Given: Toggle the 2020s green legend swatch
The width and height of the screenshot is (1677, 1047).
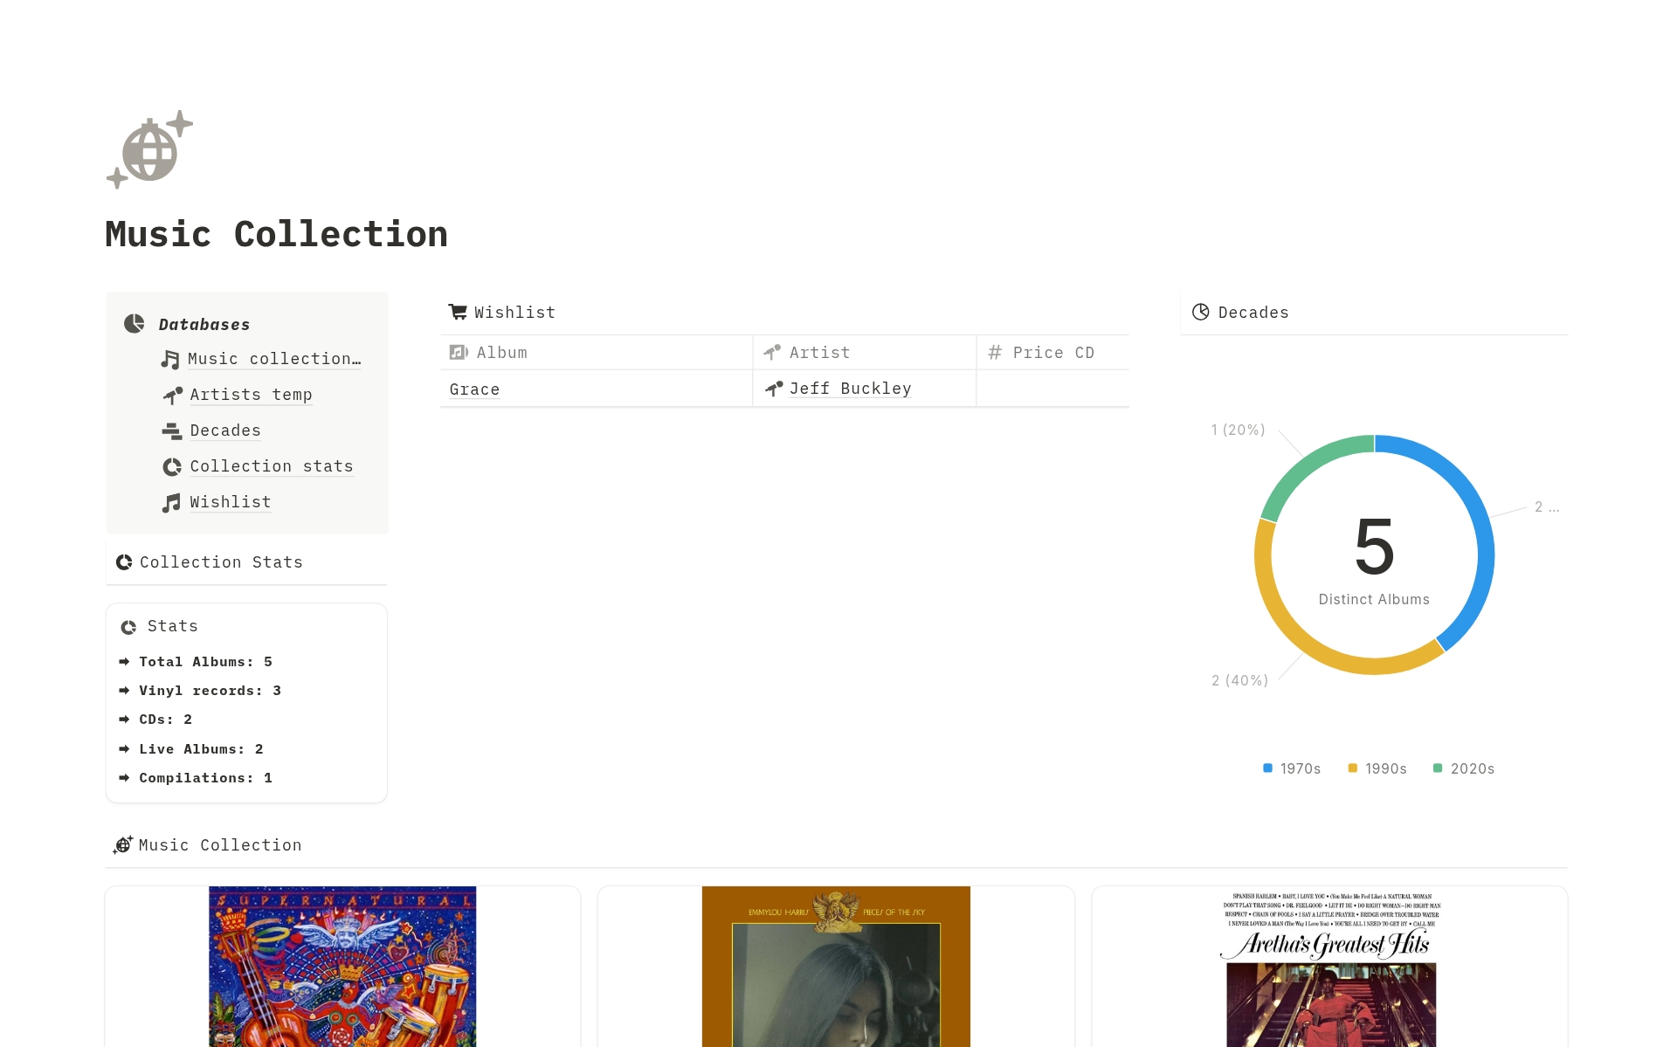Looking at the screenshot, I should [x=1438, y=768].
